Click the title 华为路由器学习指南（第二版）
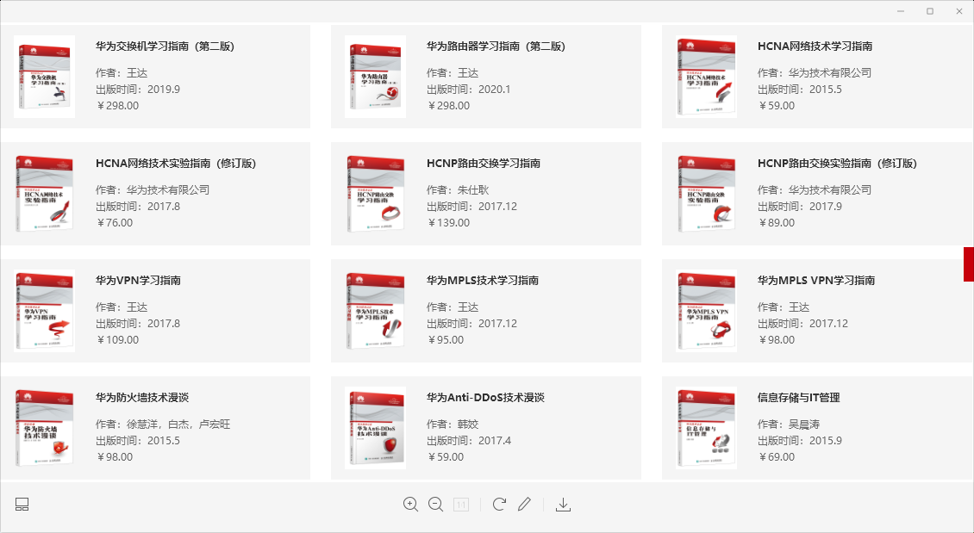 click(496, 46)
